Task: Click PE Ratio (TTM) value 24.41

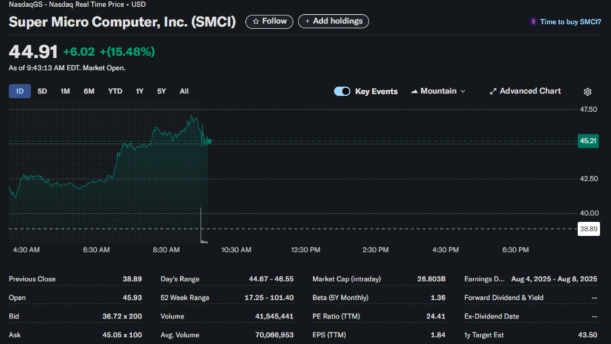Action: pos(436,317)
